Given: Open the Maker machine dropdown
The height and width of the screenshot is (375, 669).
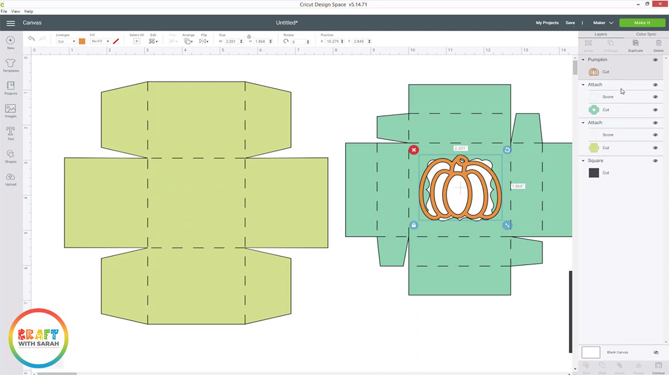Looking at the screenshot, I should click(x=603, y=23).
